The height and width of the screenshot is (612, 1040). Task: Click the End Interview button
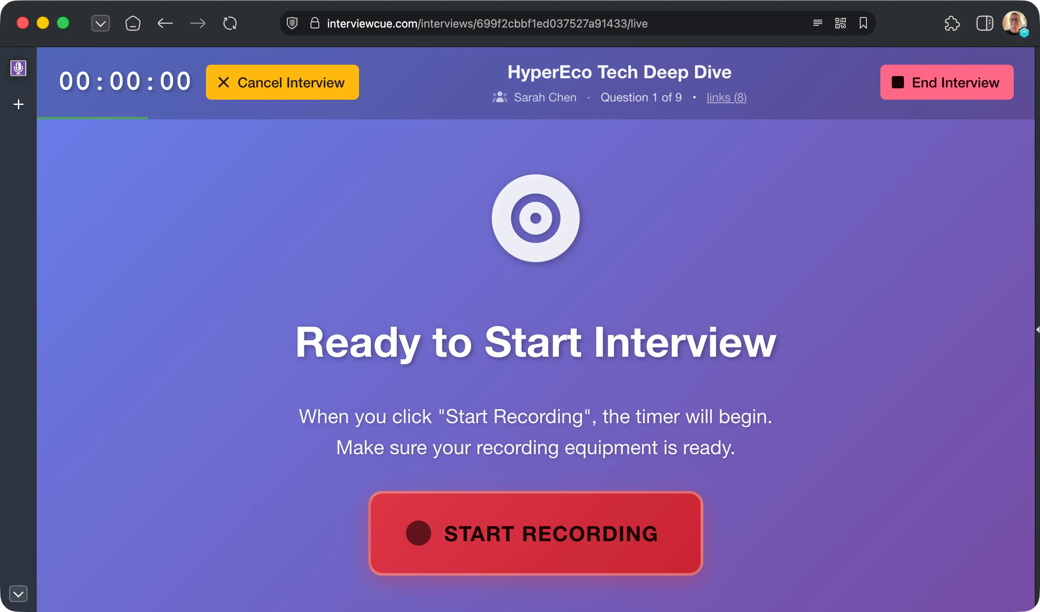(x=946, y=82)
